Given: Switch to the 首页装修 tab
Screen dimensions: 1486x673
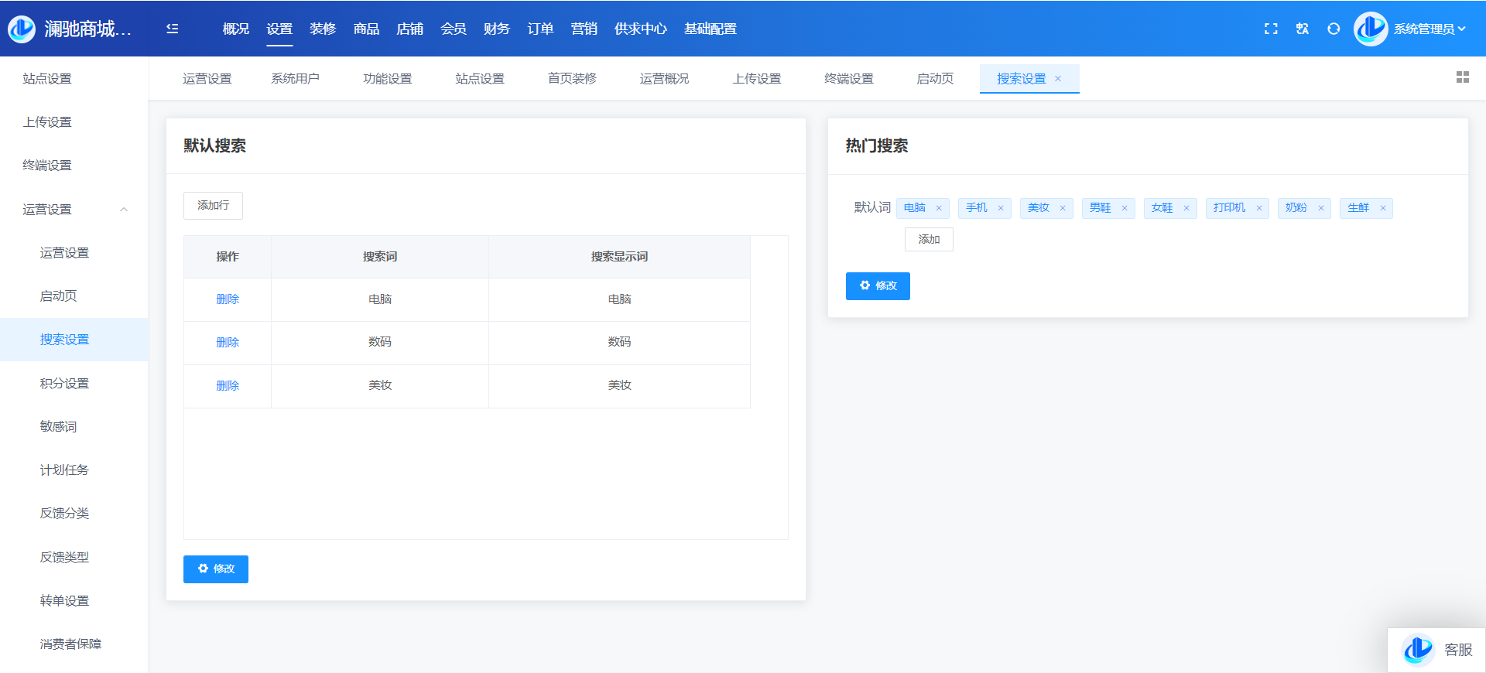Looking at the screenshot, I should [572, 79].
